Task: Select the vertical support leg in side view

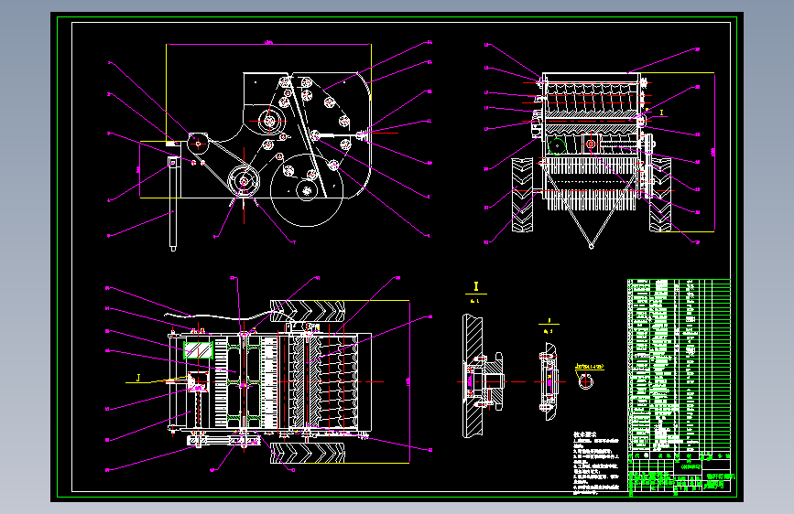Action: (173, 203)
